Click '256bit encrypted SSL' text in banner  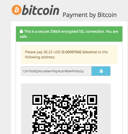tap(67, 31)
